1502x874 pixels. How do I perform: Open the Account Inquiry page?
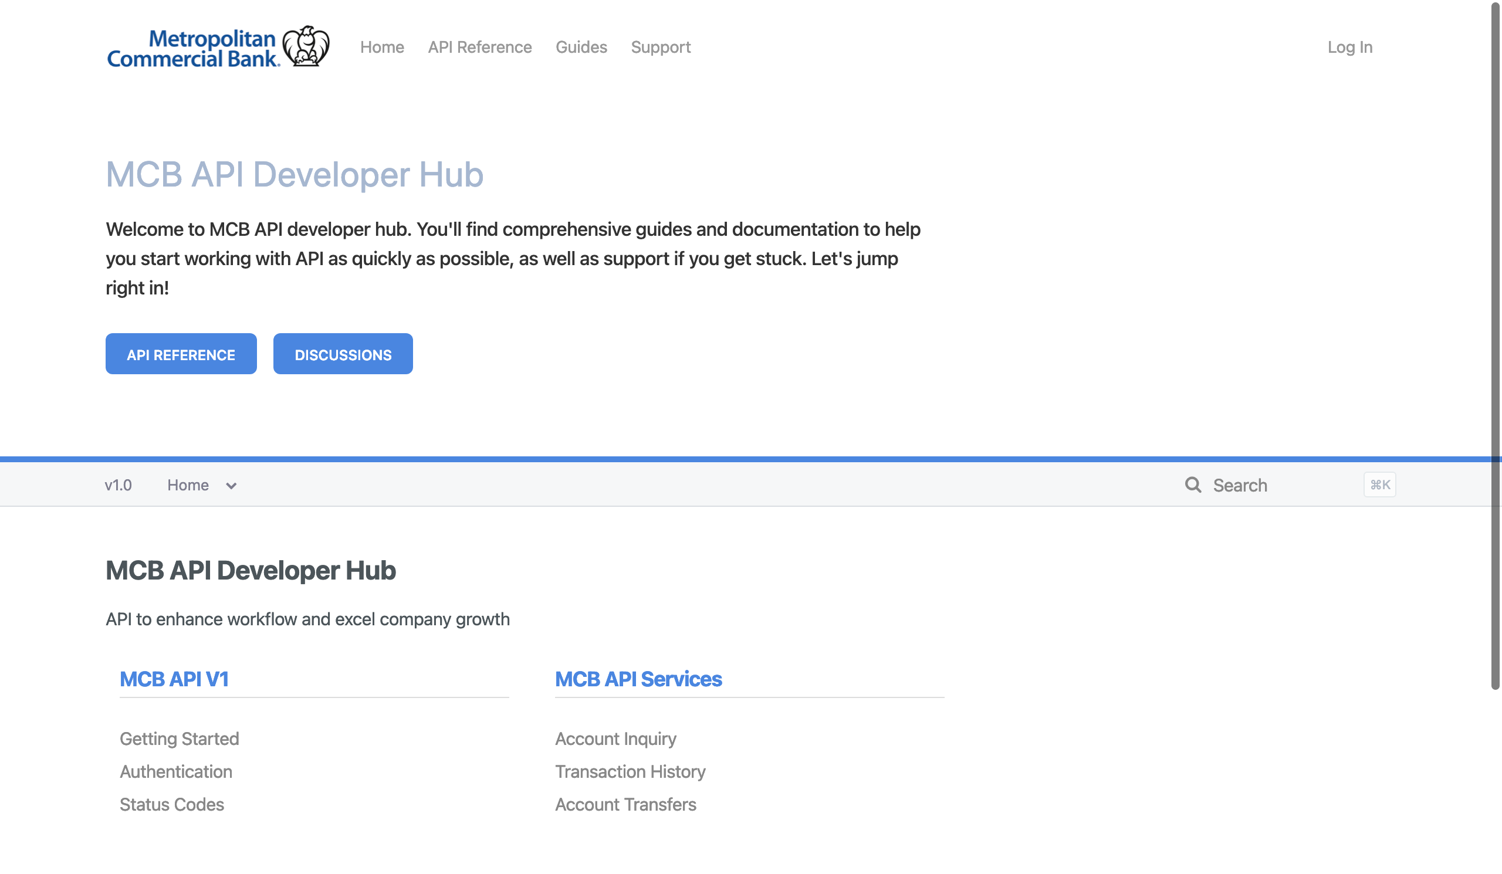pos(615,739)
